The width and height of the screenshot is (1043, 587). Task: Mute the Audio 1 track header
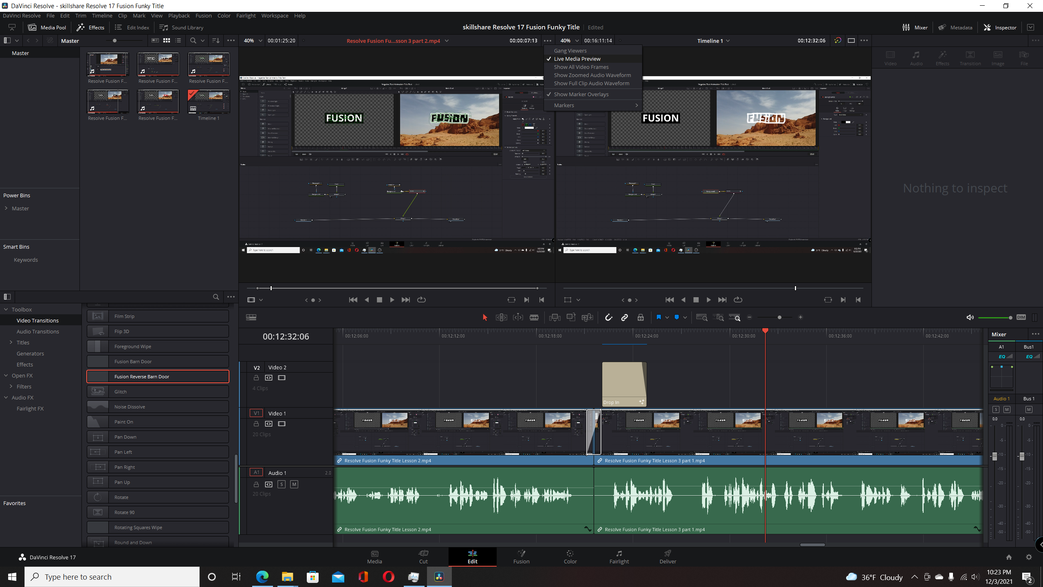click(294, 484)
